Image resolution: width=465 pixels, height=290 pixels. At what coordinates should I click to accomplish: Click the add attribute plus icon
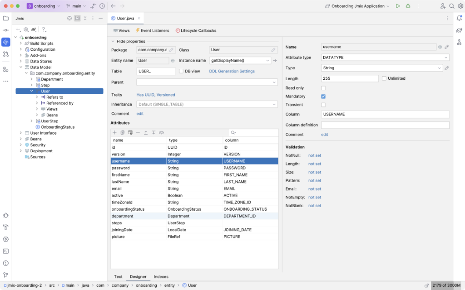point(114,132)
